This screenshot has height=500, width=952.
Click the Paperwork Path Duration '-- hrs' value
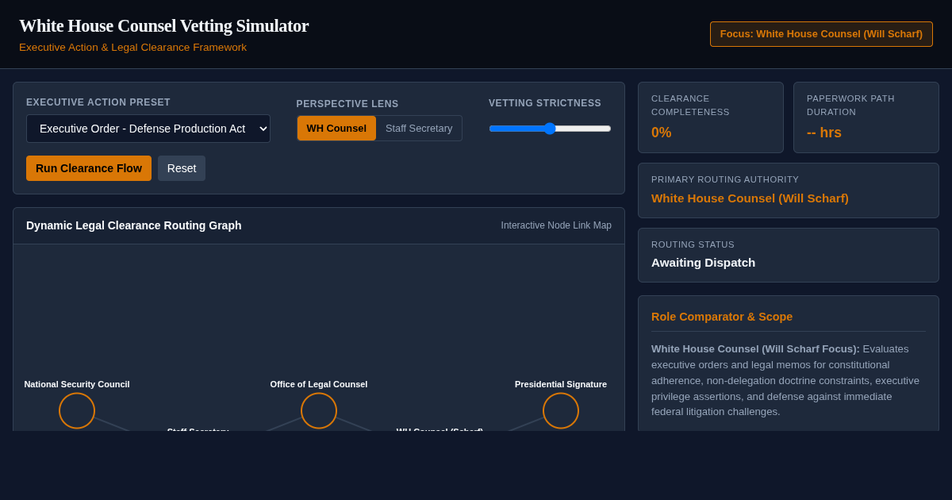[x=824, y=133]
